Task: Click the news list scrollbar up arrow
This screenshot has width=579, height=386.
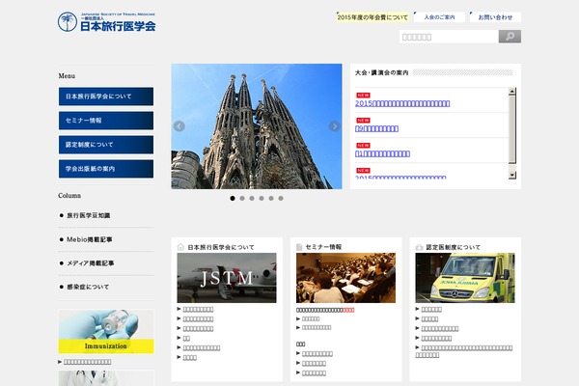Action: (x=511, y=92)
